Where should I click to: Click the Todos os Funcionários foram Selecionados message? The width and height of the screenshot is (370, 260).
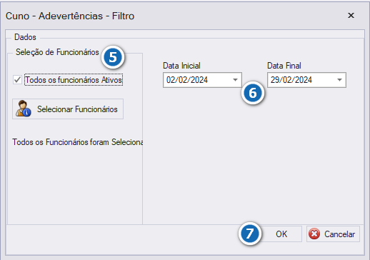[78, 142]
